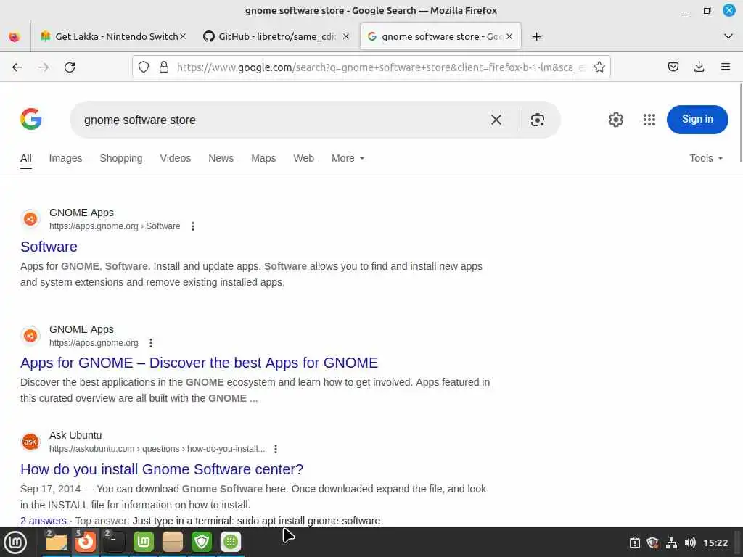
Task: Click the forward navigation arrow
Action: [x=44, y=67]
